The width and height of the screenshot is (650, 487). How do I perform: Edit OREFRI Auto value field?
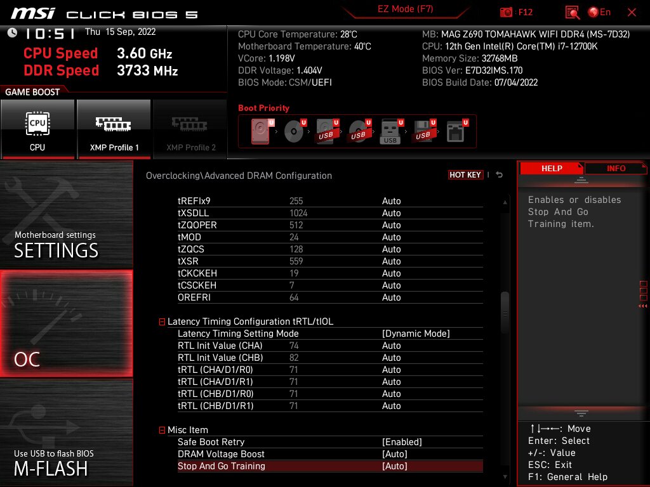(391, 297)
